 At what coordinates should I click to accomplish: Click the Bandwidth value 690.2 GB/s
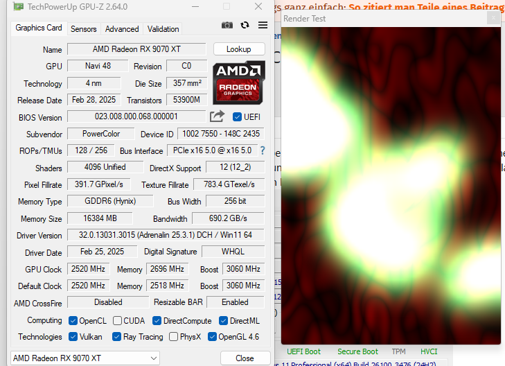(x=228, y=218)
